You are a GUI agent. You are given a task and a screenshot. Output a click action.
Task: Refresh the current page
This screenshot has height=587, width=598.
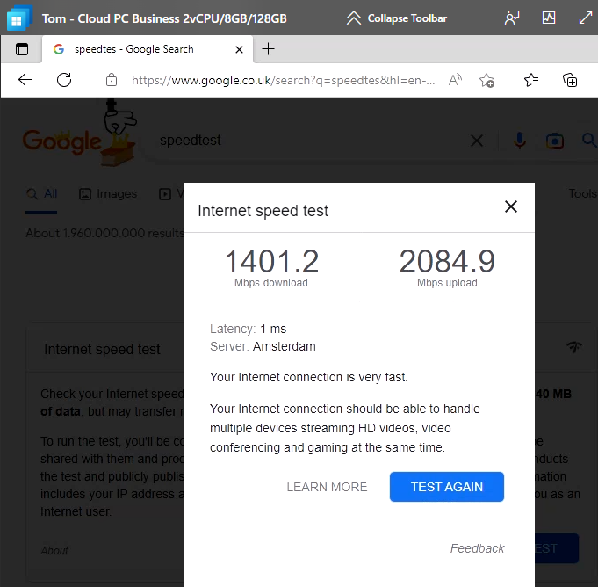(x=64, y=80)
